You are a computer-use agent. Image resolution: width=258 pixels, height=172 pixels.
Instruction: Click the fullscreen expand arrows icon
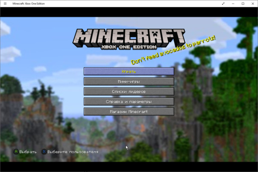pos(223,3)
